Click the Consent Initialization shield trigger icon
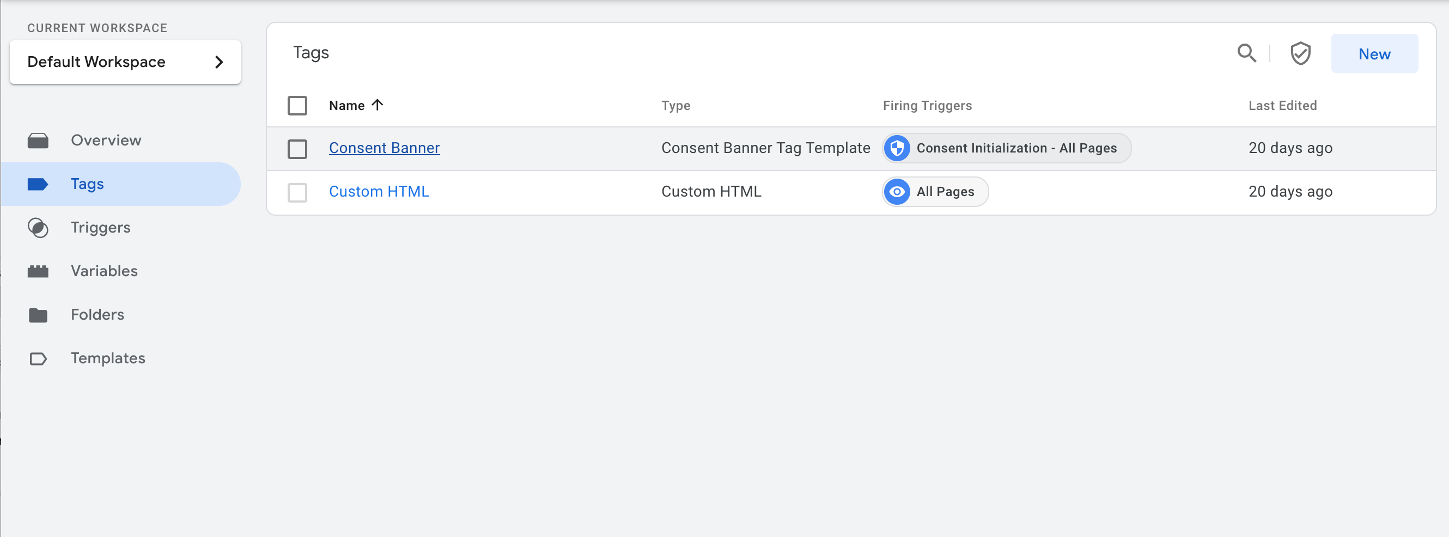The image size is (1449, 537). pos(897,148)
